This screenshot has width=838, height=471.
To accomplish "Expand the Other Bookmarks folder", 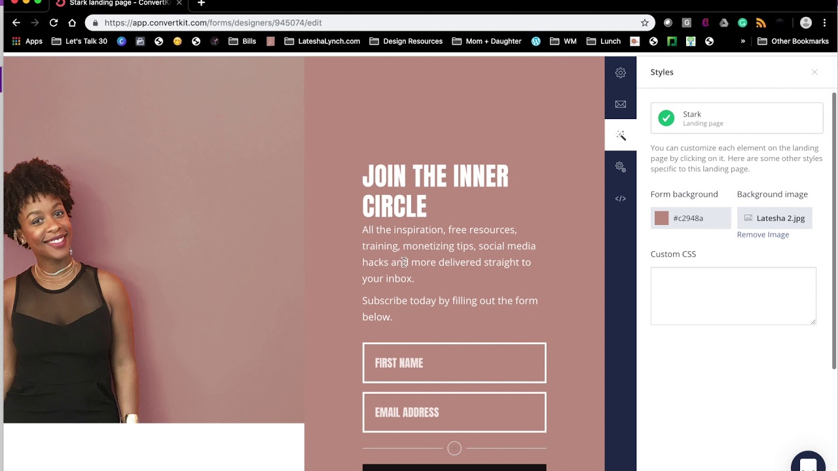I will 793,41.
